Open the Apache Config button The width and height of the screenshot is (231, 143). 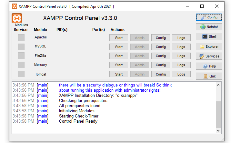pyautogui.click(x=161, y=38)
